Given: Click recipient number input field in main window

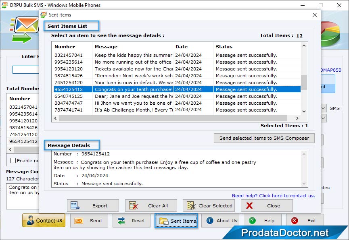Looking at the screenshot, I should pos(26,70).
